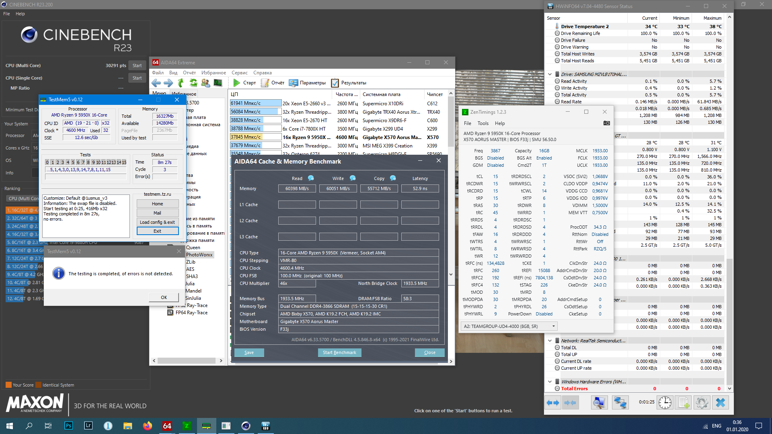Collapse the Drive SAMSUNG sensor group
This screenshot has height=434, width=772.
[550, 74]
